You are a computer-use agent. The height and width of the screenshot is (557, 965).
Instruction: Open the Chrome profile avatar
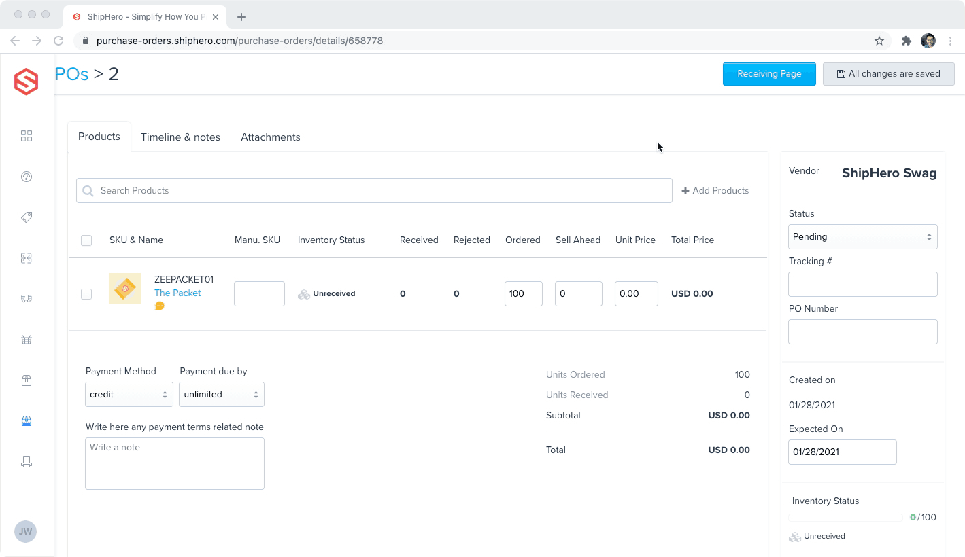(928, 41)
